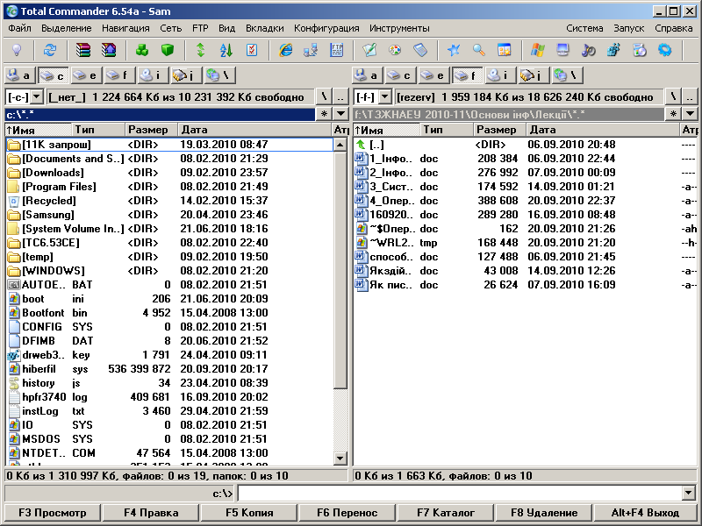Click left panel scrollbar down arrow
Screen dimensions: 702x526
coord(340,458)
